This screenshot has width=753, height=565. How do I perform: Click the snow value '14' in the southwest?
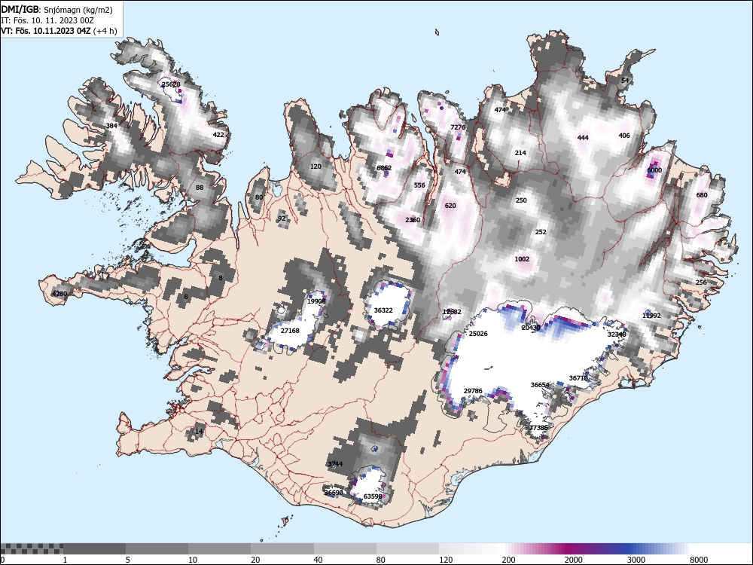click(x=199, y=432)
